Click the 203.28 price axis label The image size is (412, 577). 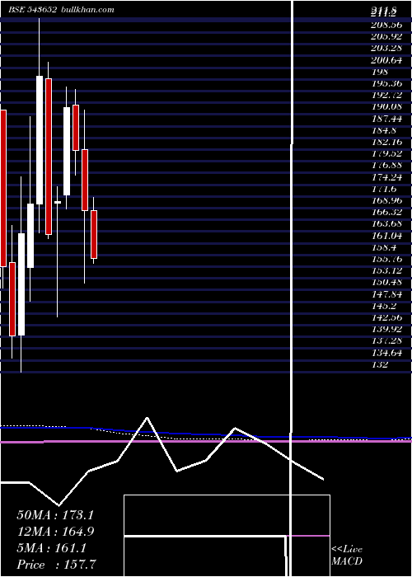coord(386,49)
